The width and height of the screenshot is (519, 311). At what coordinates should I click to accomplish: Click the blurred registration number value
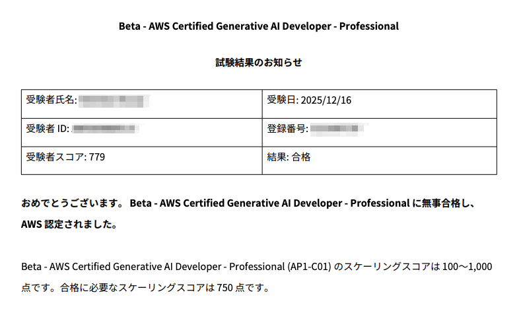coord(337,129)
